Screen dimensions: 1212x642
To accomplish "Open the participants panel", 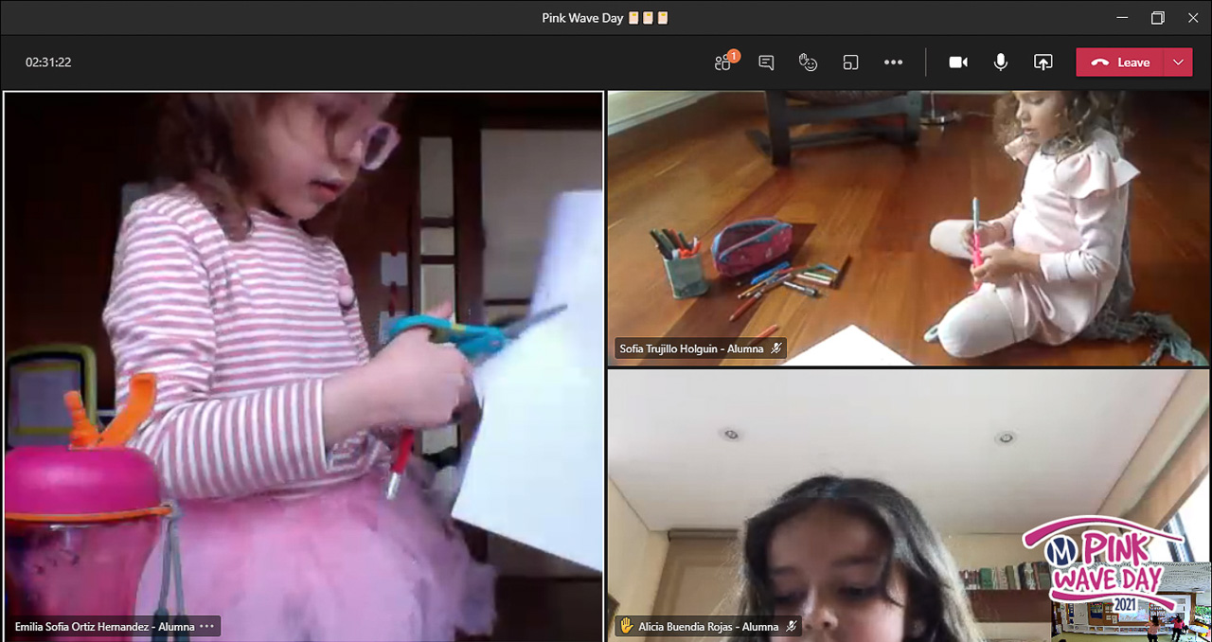I will [x=724, y=62].
